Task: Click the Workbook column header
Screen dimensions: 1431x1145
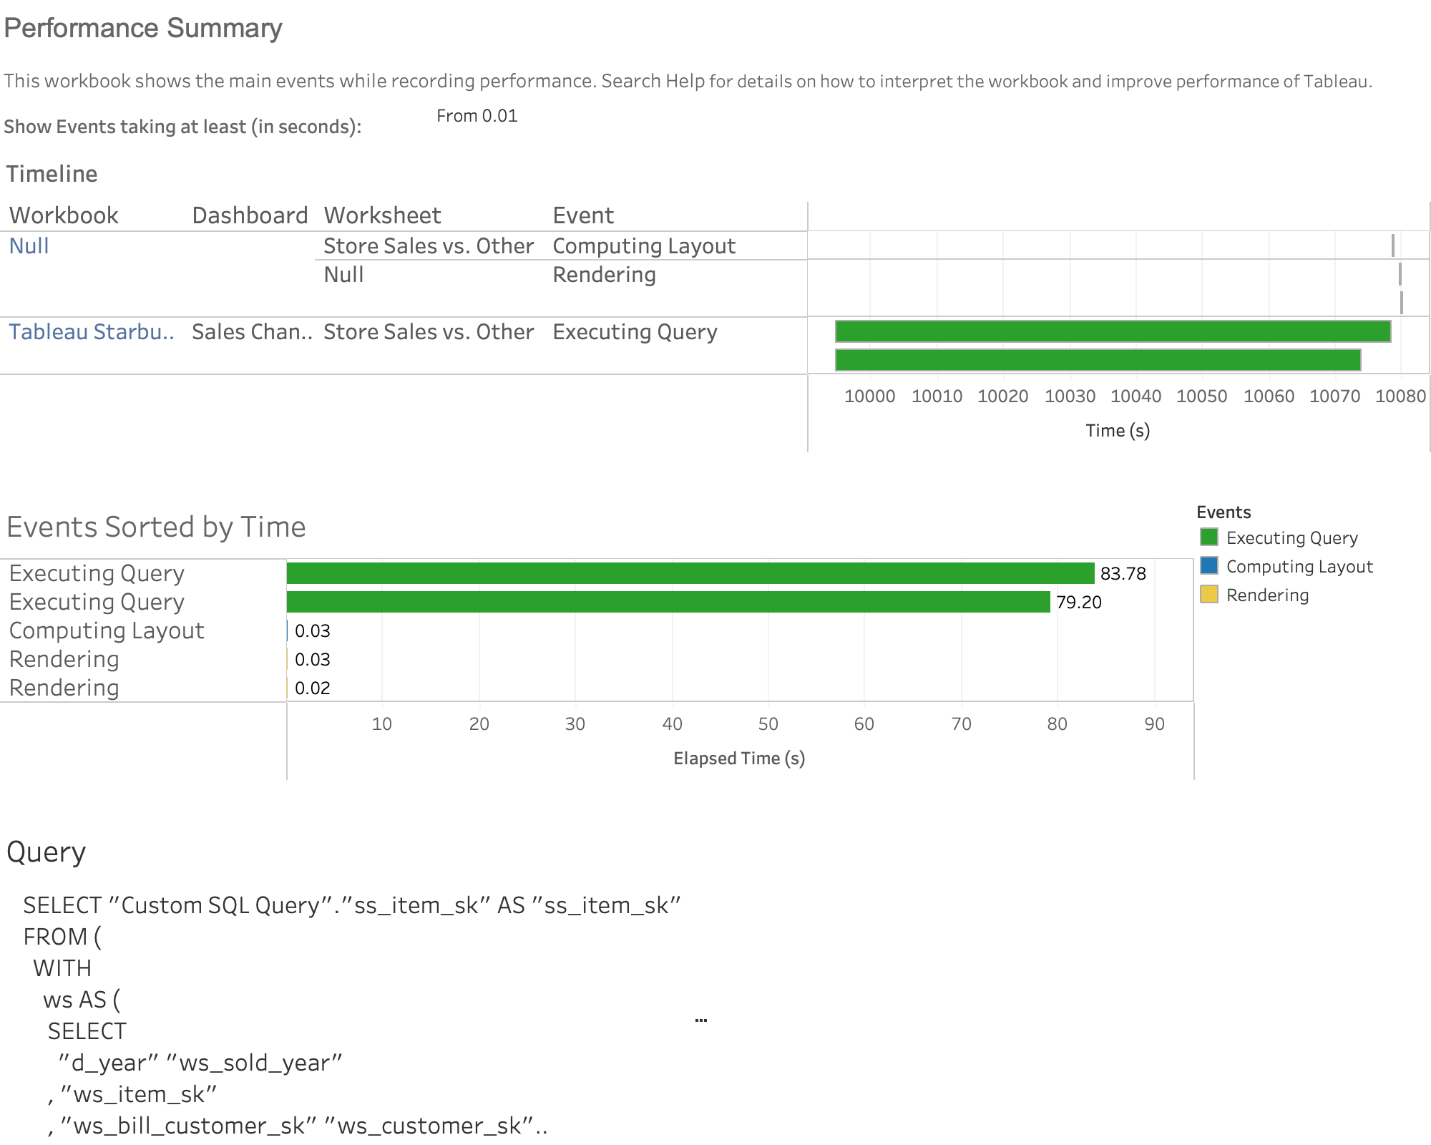Action: (x=64, y=215)
